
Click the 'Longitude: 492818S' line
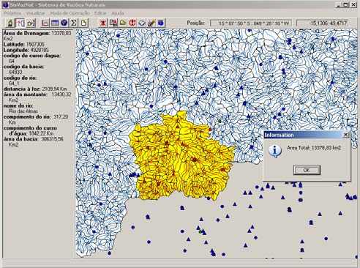click(x=26, y=50)
